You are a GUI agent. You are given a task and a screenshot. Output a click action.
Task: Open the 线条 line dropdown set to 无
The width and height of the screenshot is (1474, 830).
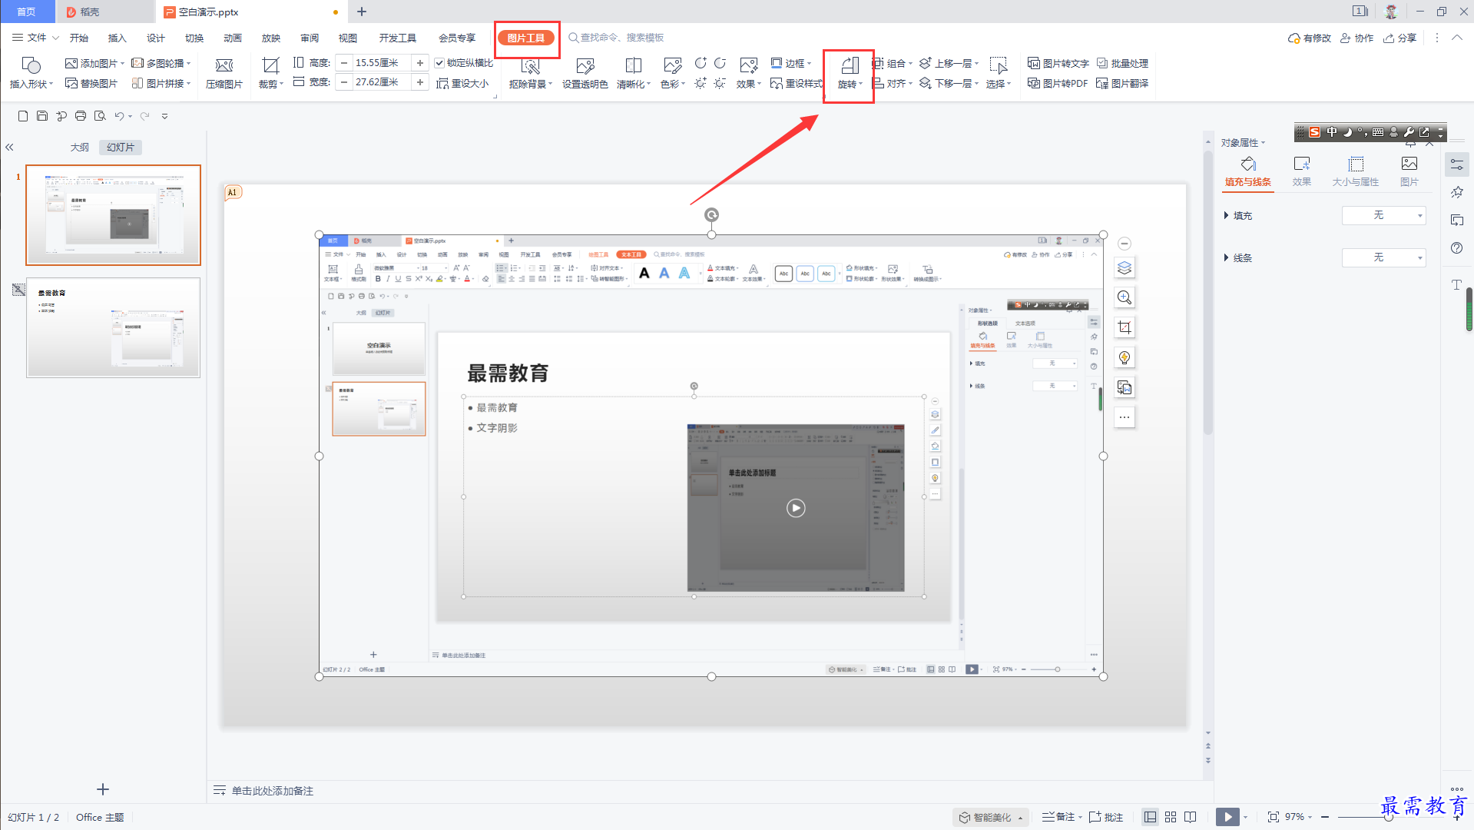[1384, 258]
